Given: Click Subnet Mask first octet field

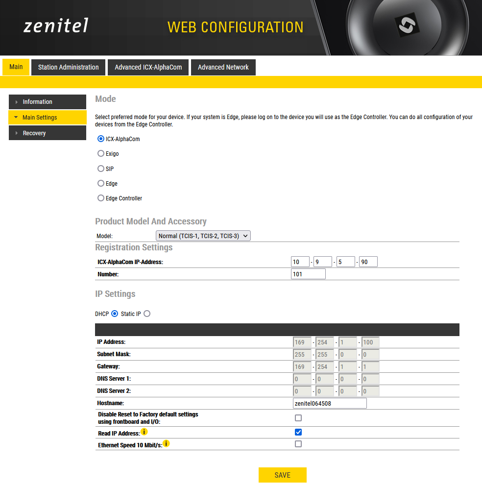Looking at the screenshot, I should tap(302, 354).
